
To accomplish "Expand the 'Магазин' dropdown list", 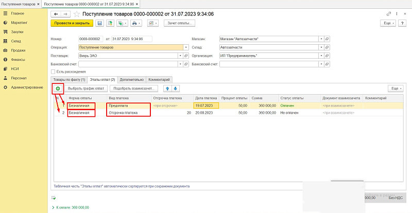I will tap(321, 39).
